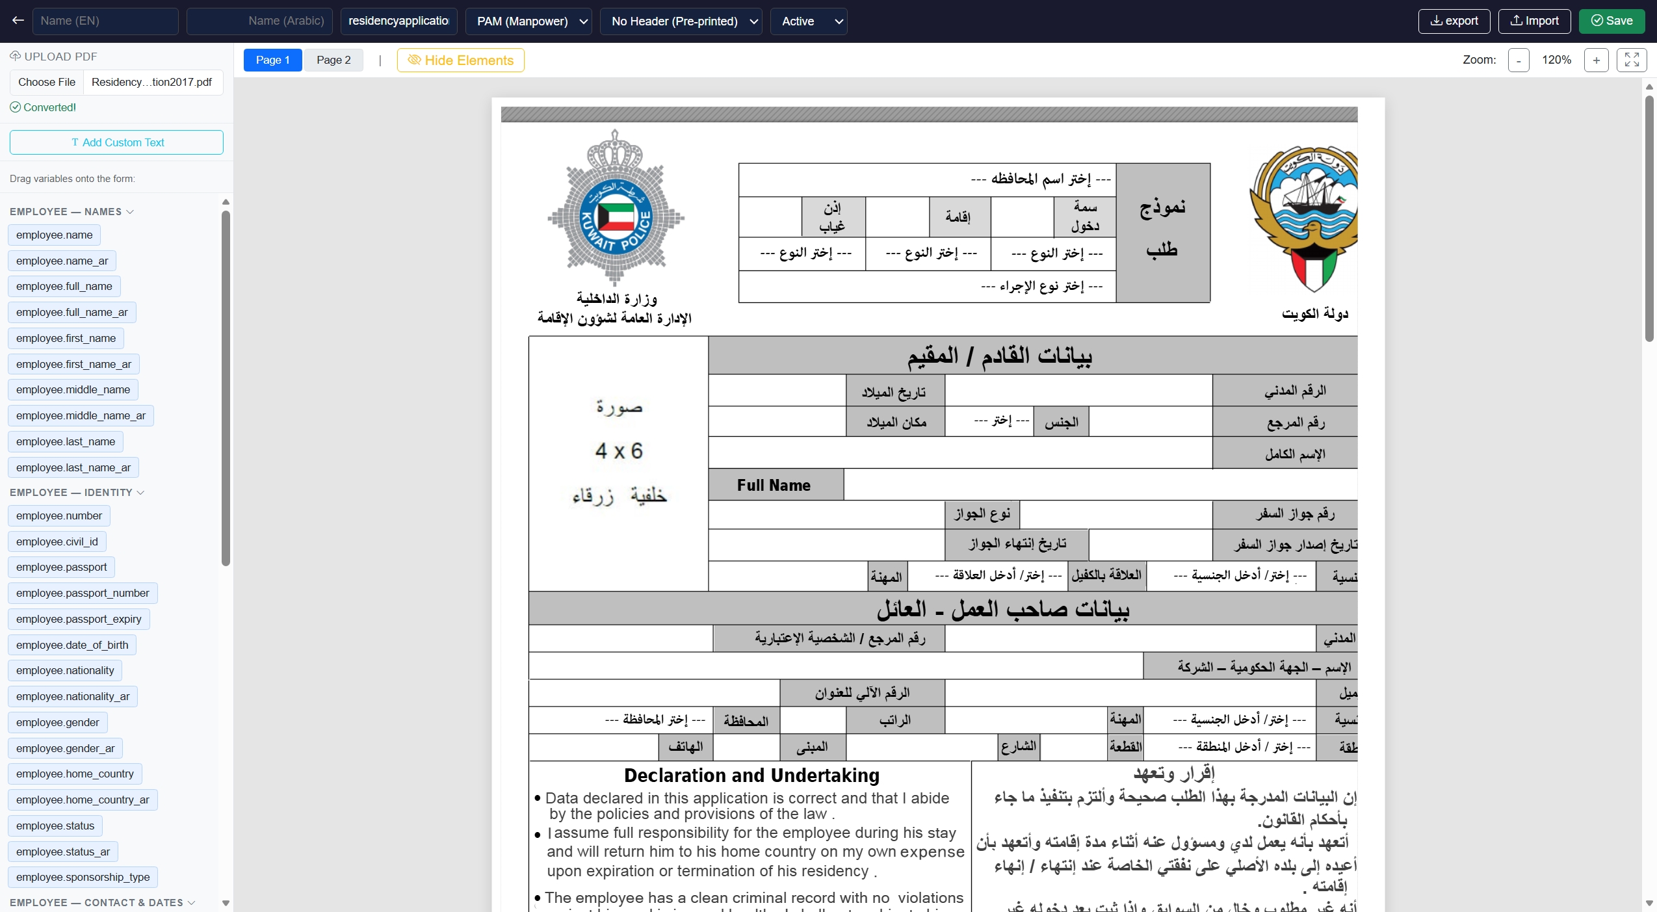Click the export download icon

pos(1436,20)
